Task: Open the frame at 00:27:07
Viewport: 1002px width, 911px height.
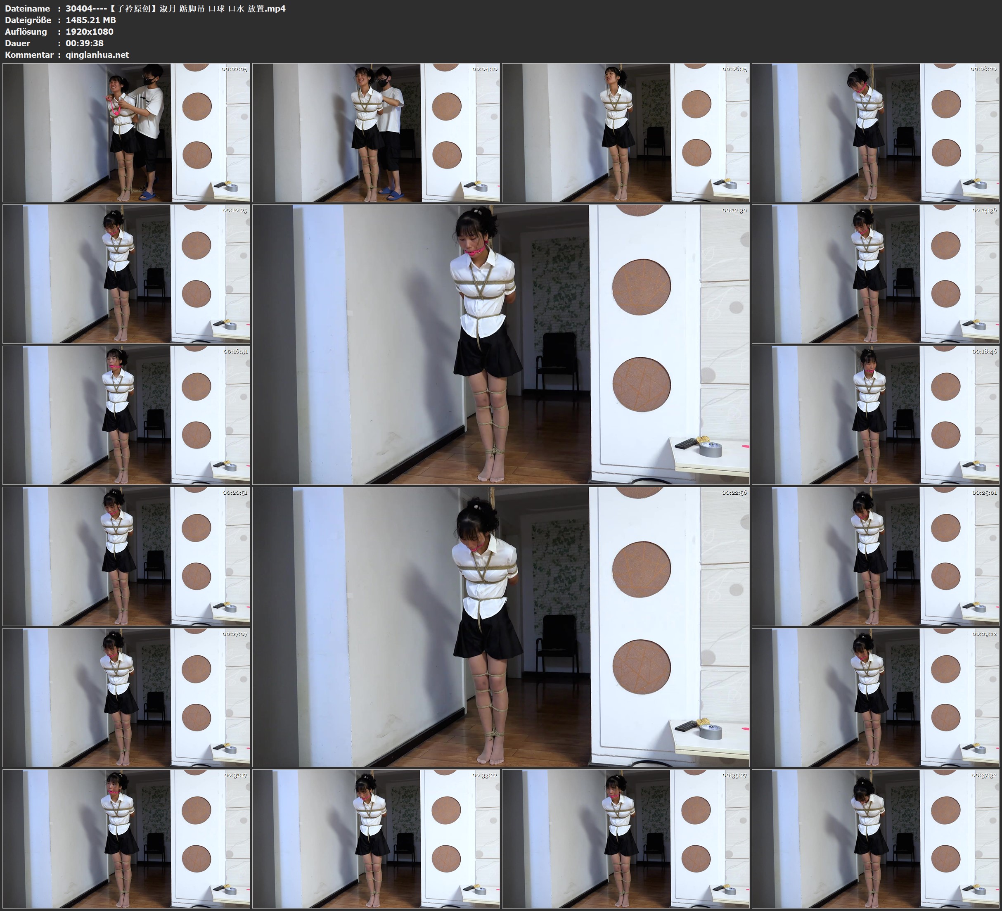Action: tap(126, 697)
